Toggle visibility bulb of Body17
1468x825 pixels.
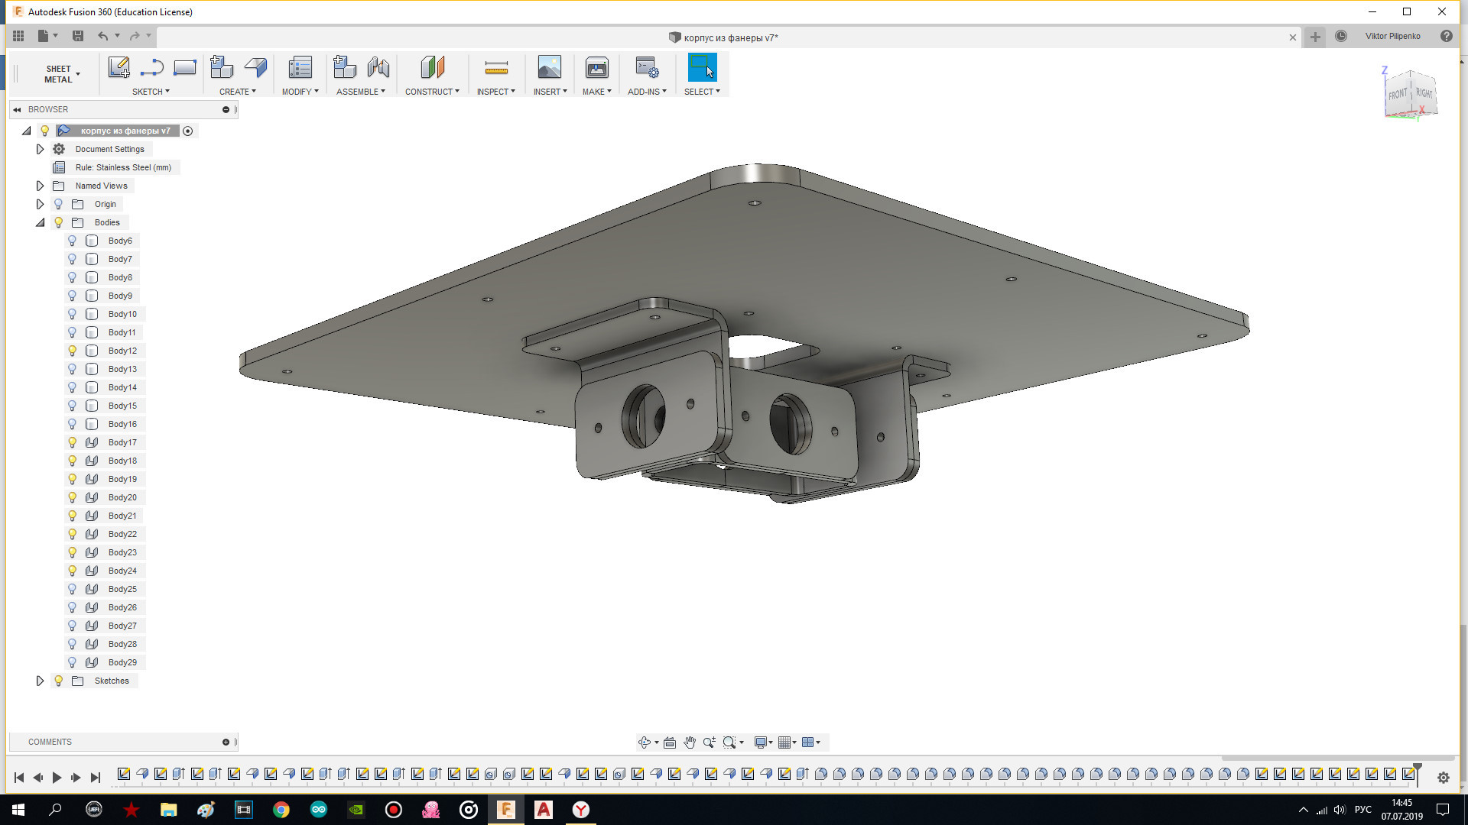click(x=73, y=442)
